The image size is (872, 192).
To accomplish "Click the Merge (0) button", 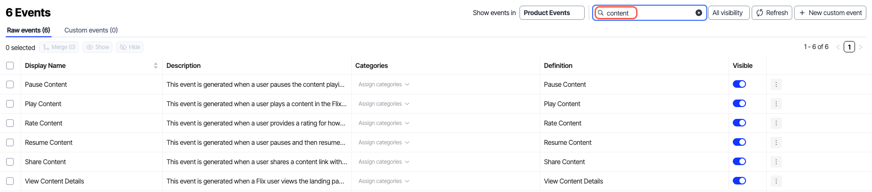I will point(59,47).
